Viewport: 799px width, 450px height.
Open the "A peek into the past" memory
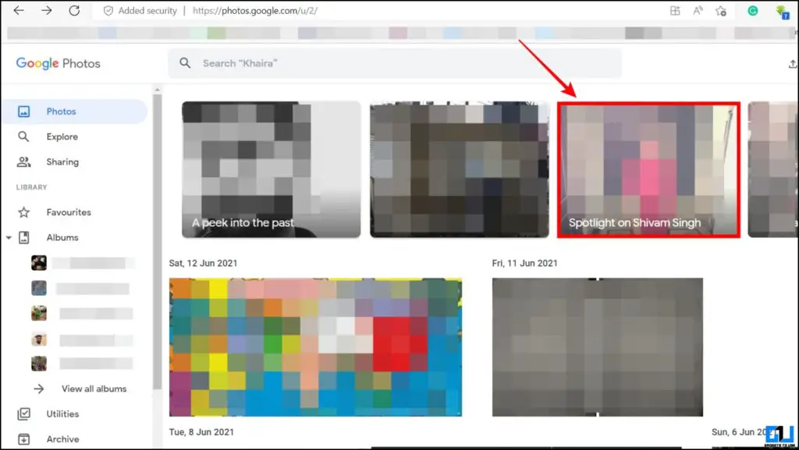coord(271,169)
